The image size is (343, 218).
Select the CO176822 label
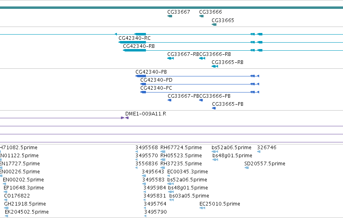point(17,196)
